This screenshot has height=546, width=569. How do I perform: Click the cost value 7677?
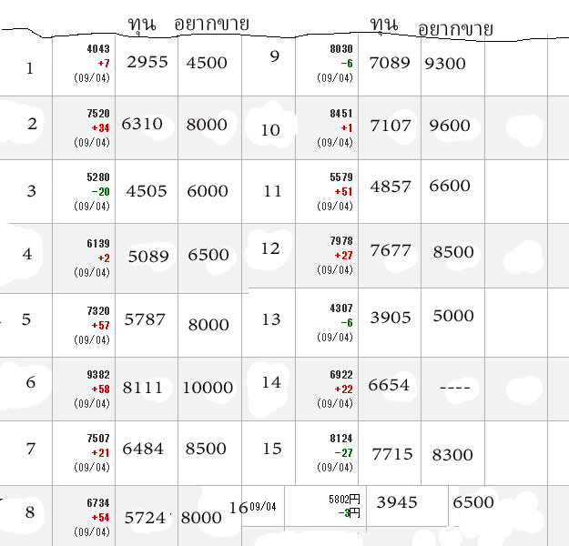click(391, 251)
